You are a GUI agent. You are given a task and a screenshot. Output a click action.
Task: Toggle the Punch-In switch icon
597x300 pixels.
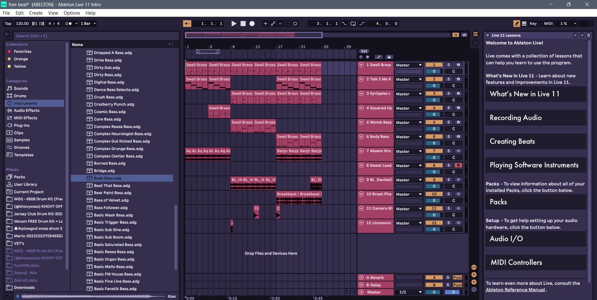344,24
